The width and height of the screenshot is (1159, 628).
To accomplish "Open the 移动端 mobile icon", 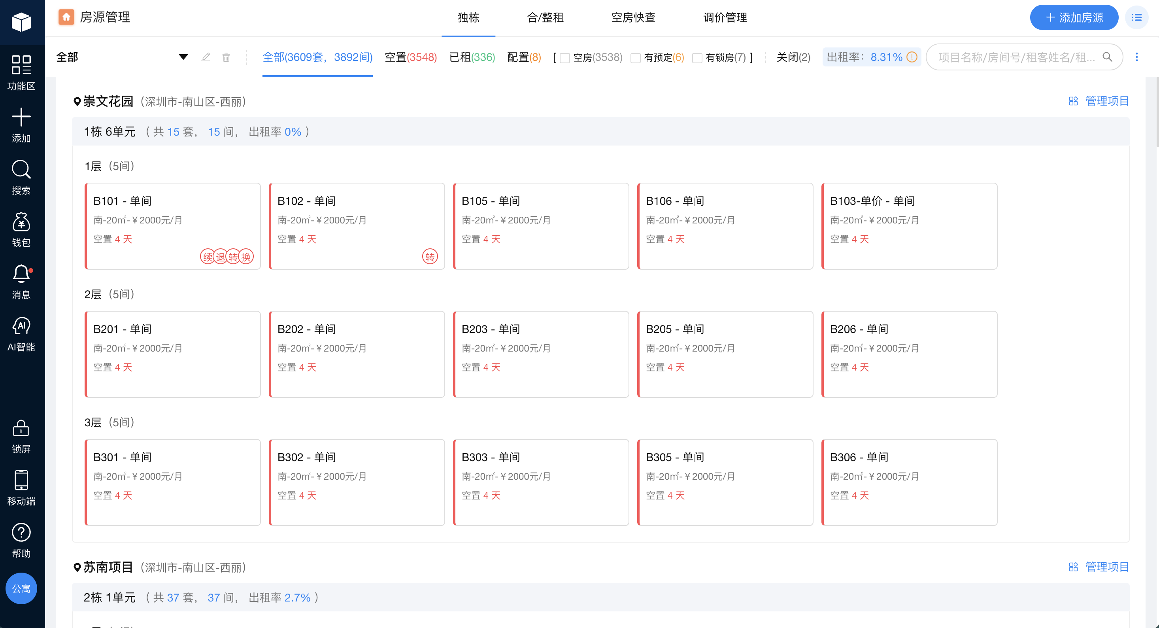I will point(21,480).
